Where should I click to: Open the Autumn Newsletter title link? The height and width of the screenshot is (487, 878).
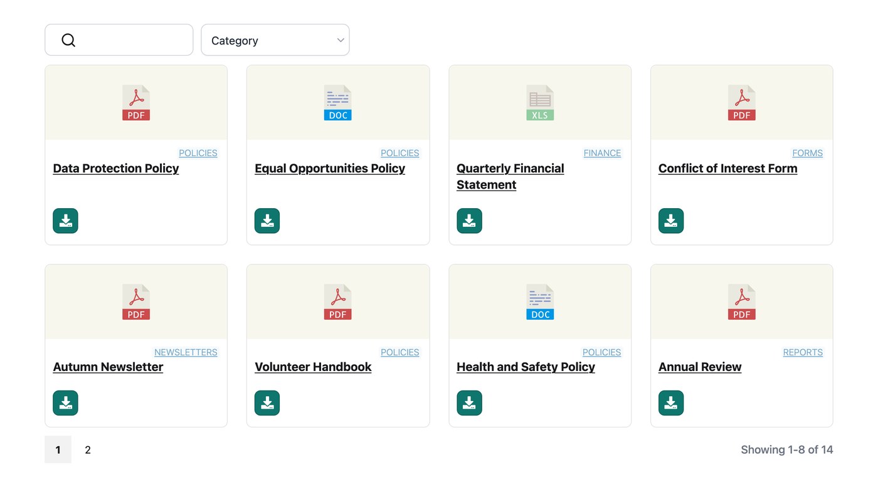(x=108, y=367)
